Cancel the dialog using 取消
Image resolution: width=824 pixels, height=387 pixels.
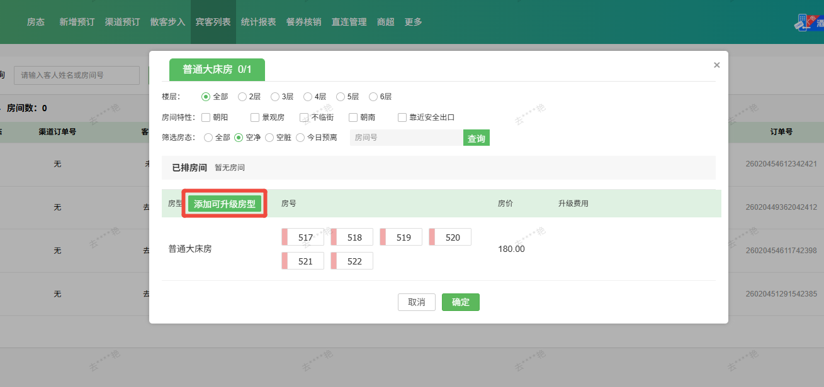[x=416, y=302]
